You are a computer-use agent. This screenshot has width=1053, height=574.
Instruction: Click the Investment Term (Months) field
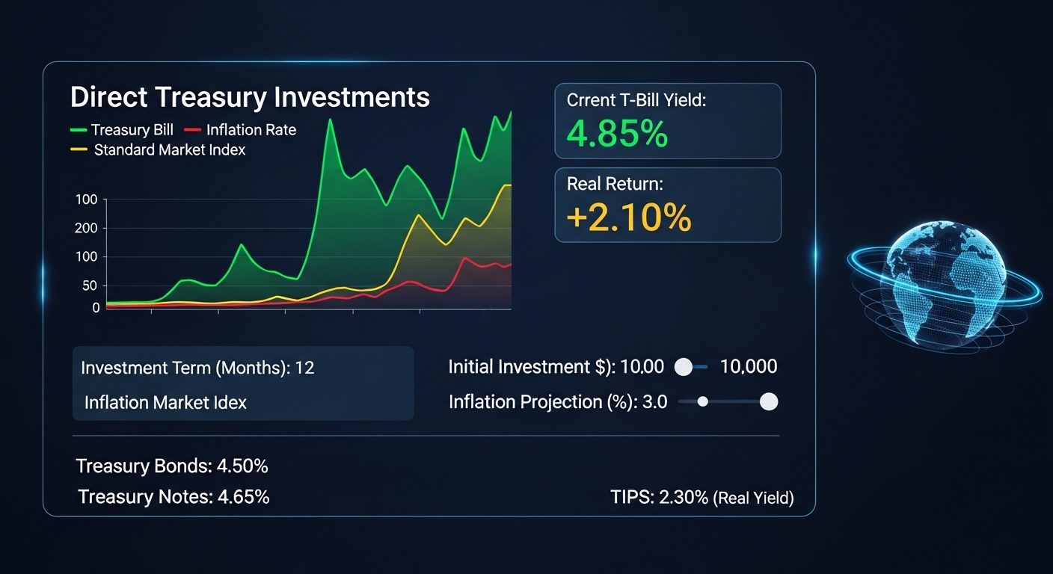(197, 368)
